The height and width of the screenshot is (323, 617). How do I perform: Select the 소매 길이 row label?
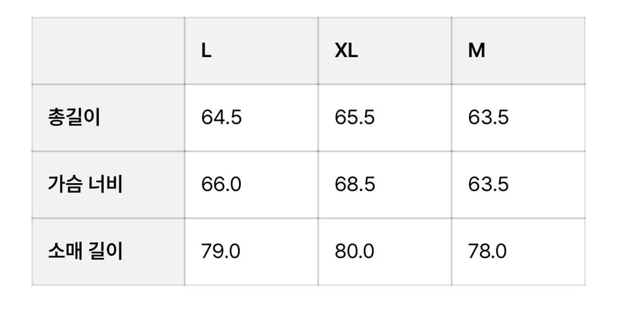coord(85,252)
